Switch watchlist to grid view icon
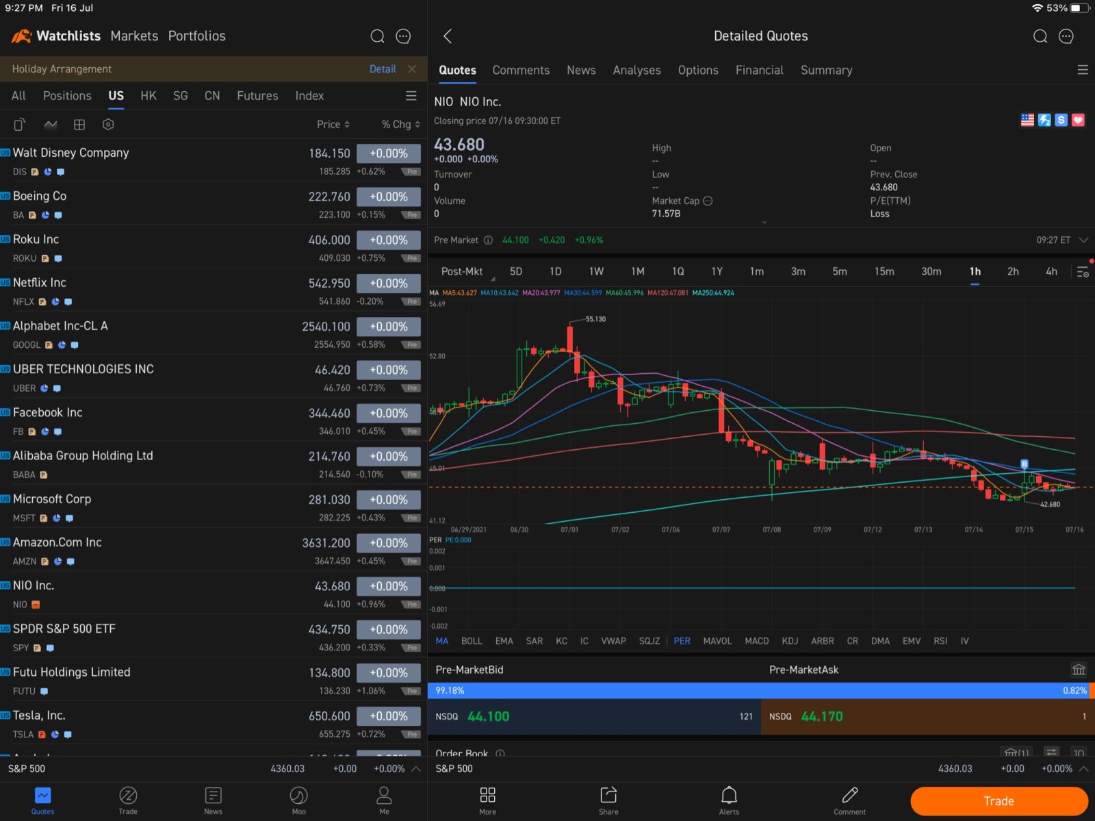Screen dimensions: 1095x821 coord(79,125)
